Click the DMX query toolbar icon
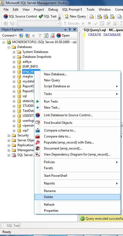The height and width of the screenshot is (236, 123). click(106, 16)
